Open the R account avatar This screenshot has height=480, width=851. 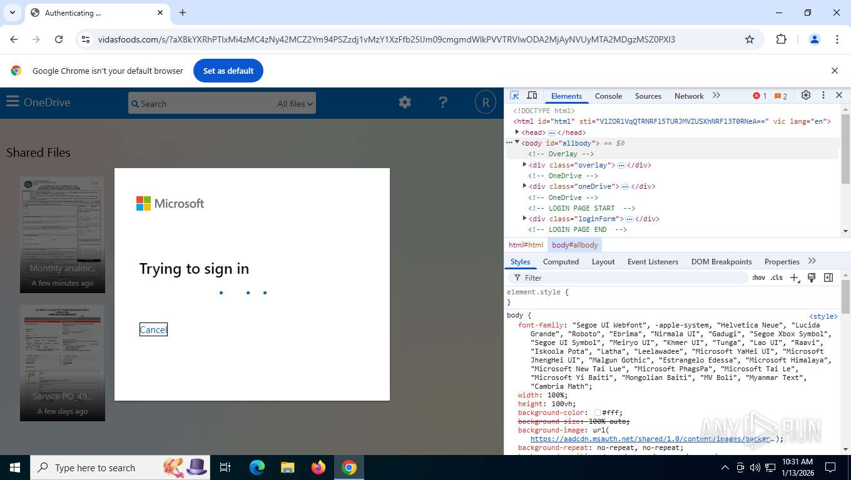485,102
